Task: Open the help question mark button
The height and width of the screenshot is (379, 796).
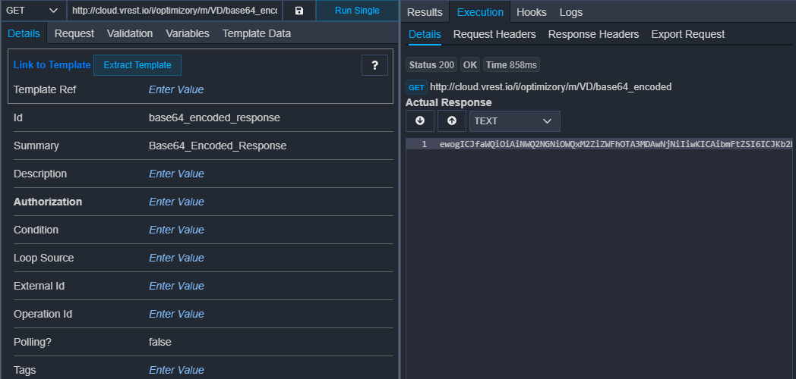Action: pos(374,65)
